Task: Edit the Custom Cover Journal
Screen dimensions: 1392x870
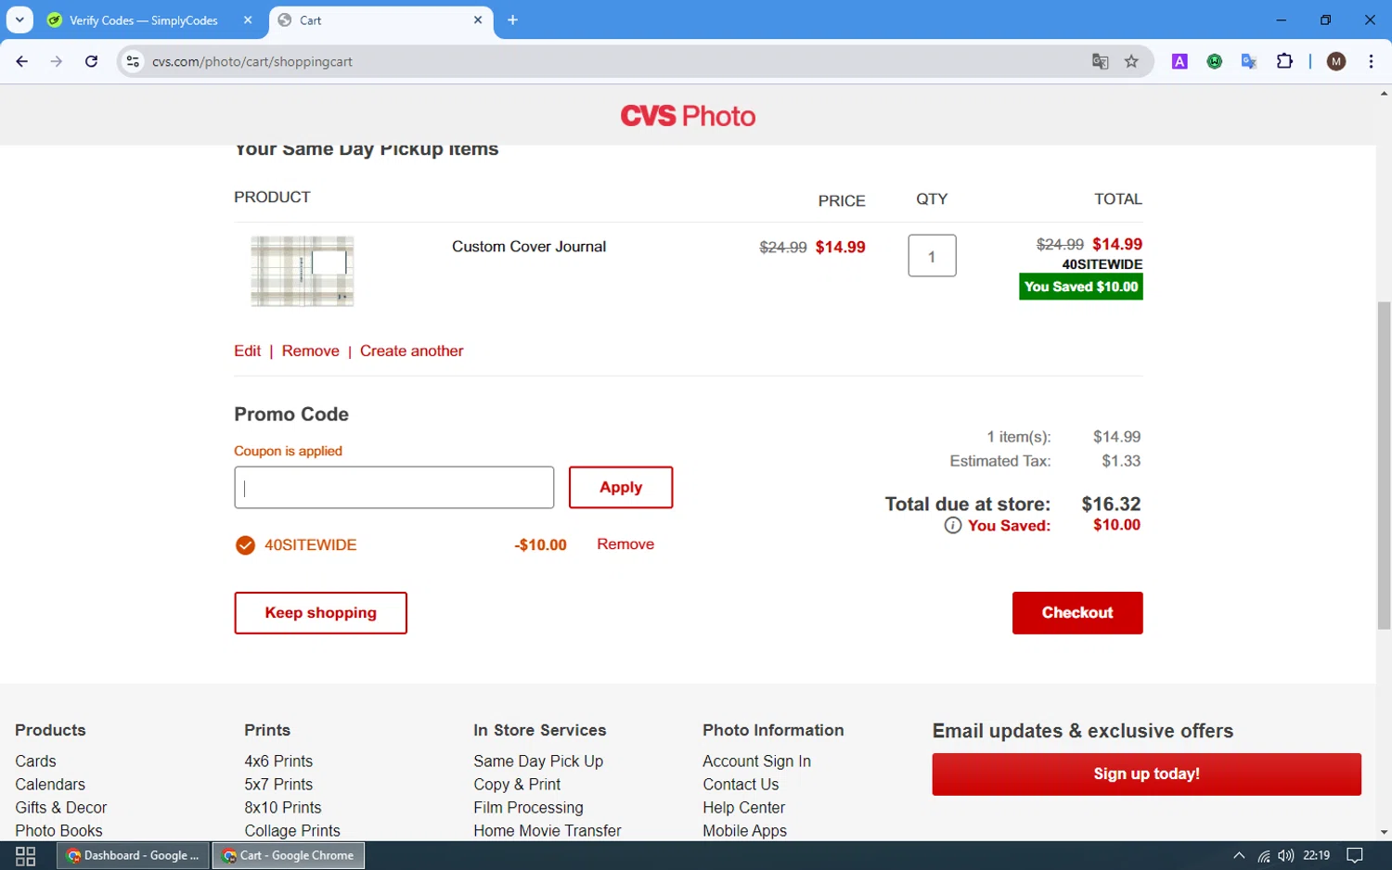Action: pyautogui.click(x=247, y=351)
